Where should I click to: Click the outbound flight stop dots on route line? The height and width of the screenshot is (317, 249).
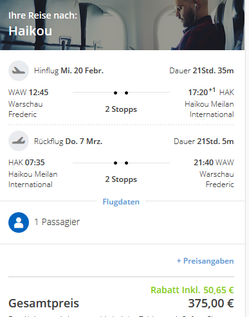[x=121, y=93]
